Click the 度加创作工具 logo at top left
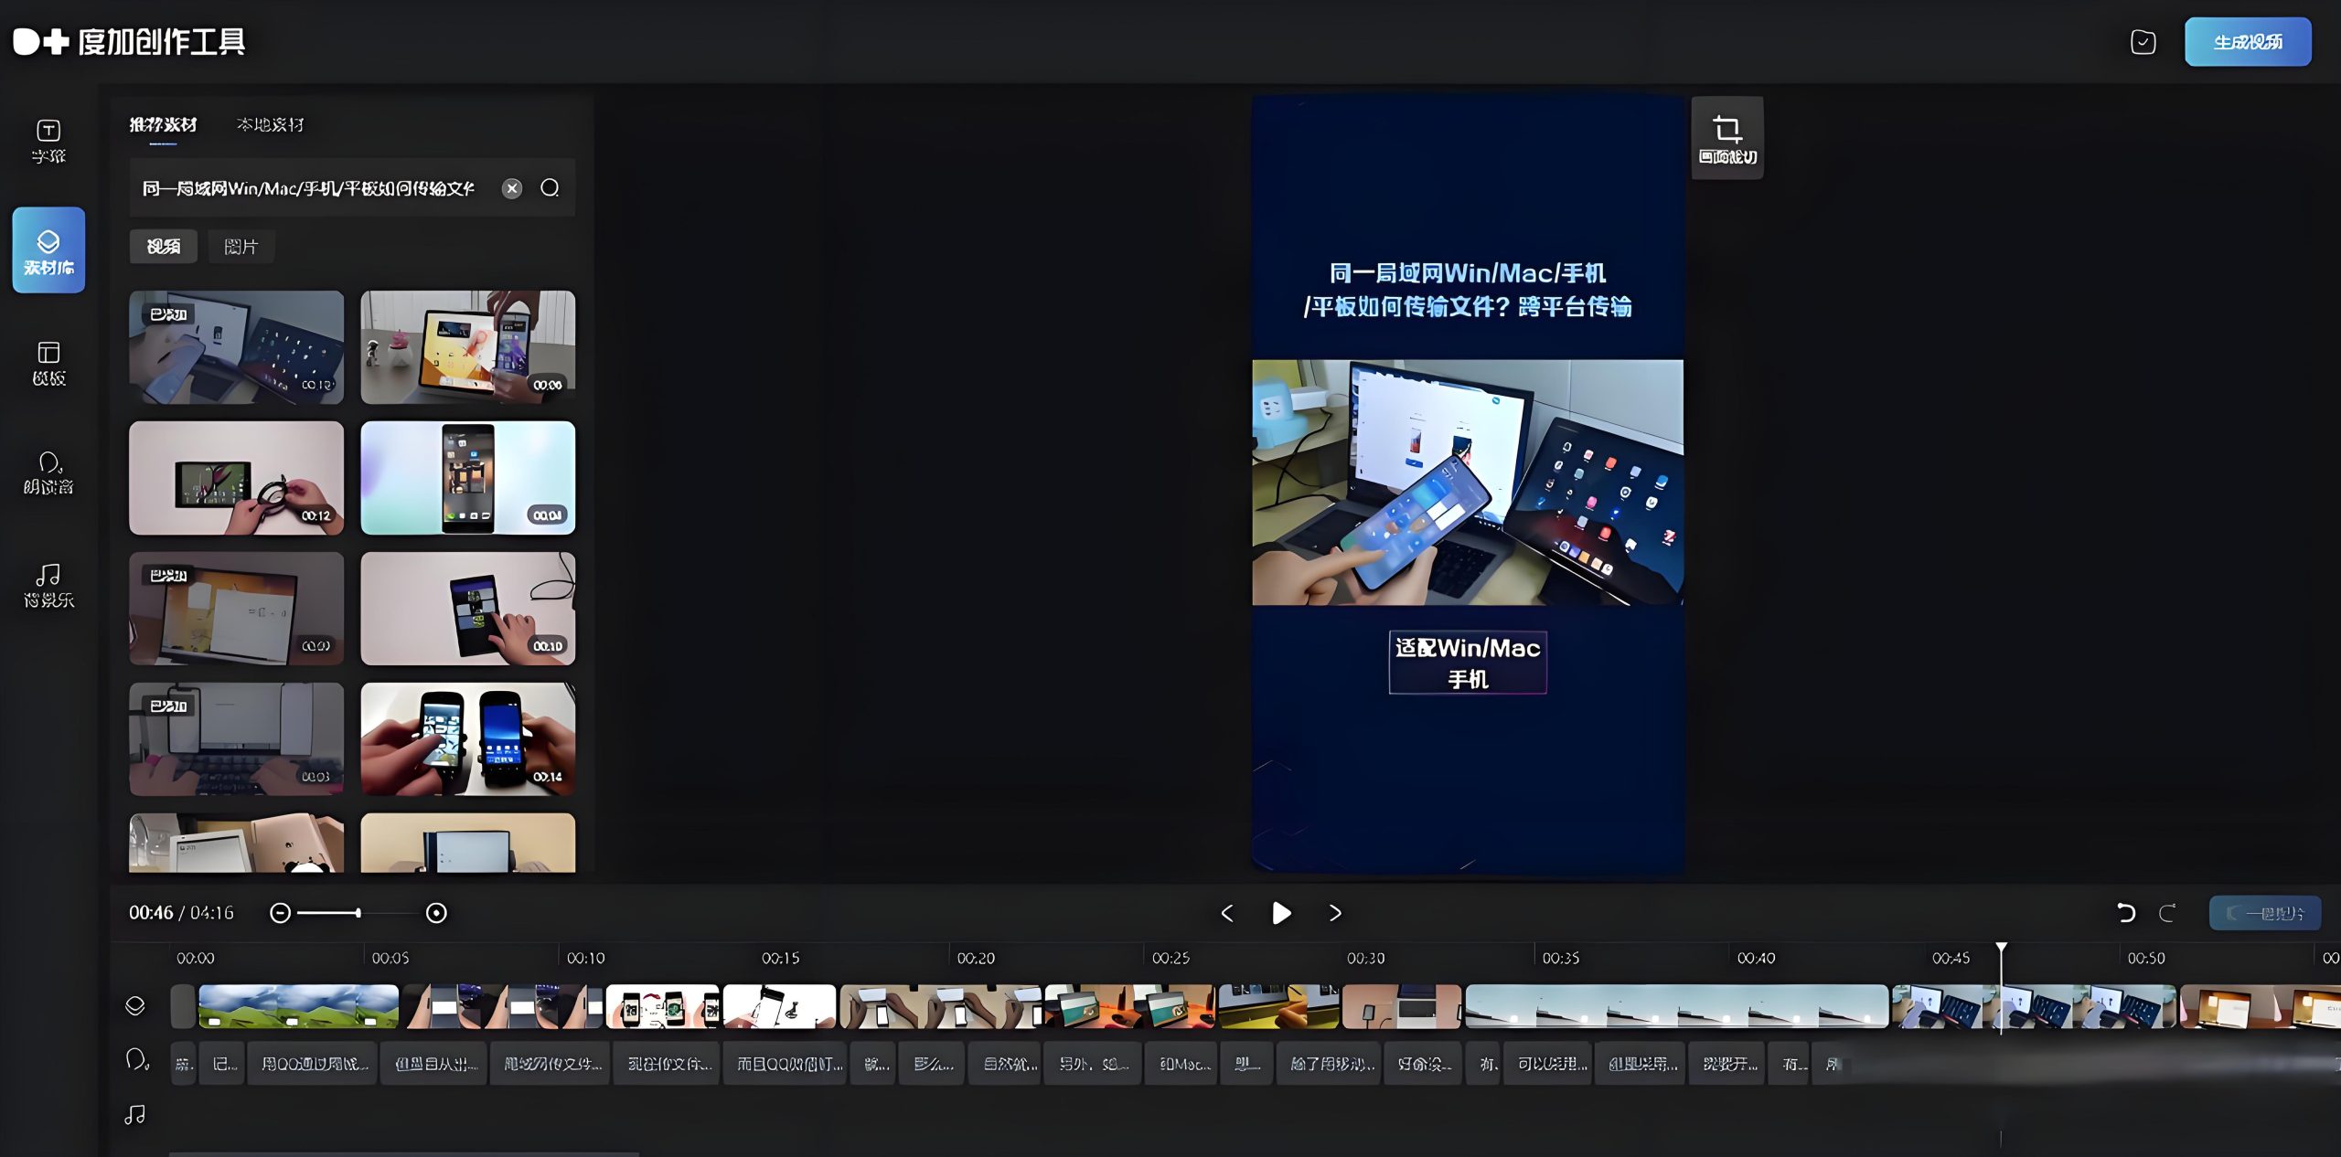Screen dimensions: 2341x1157 click(129, 42)
